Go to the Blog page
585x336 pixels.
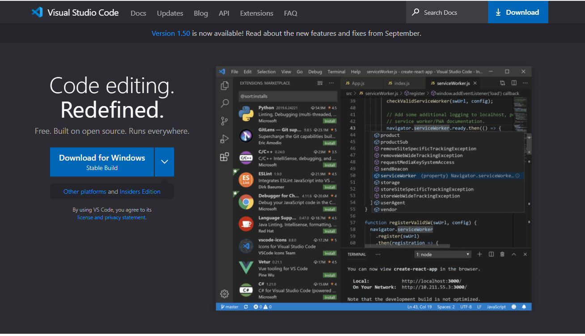click(x=201, y=13)
